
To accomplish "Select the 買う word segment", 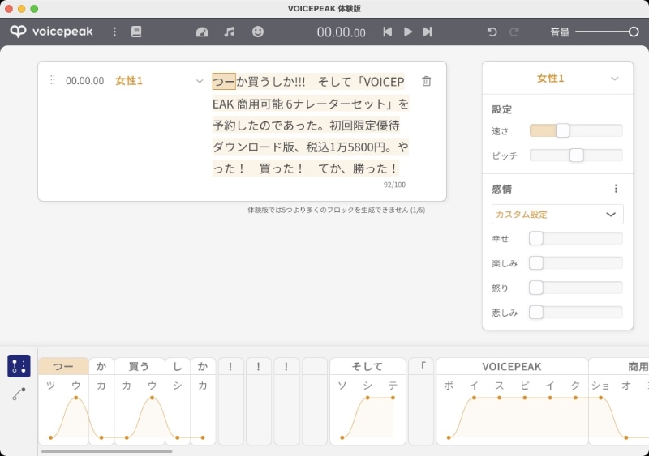I will [139, 366].
